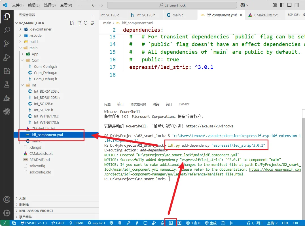Refresh the explorer file tree
This screenshot has width=305, height=226.
click(86, 23)
